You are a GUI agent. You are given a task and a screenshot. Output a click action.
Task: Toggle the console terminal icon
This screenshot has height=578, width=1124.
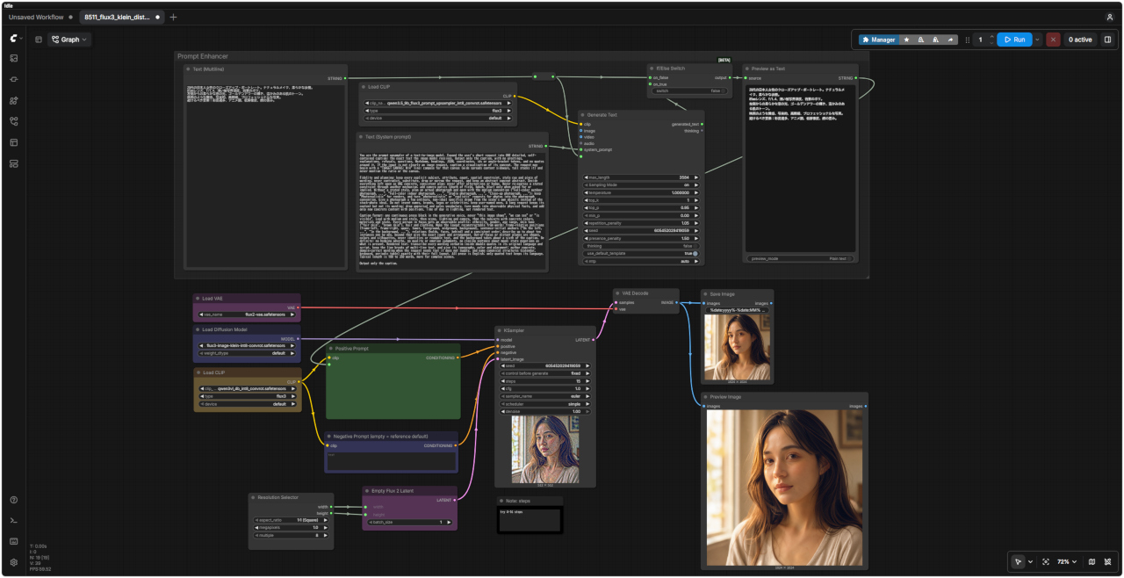tap(14, 521)
